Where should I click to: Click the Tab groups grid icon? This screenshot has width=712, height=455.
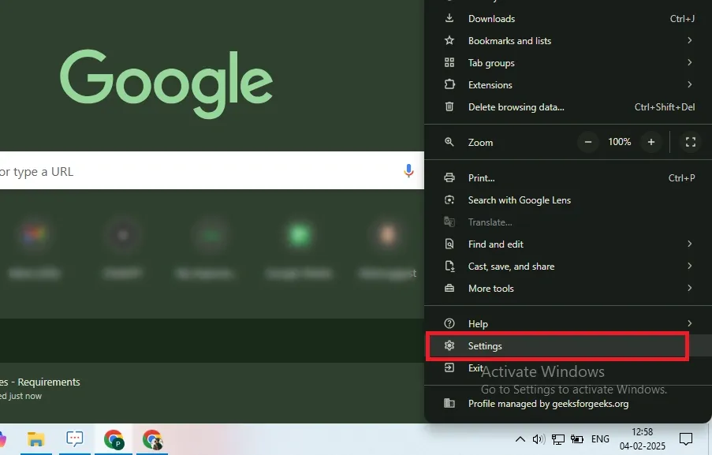[449, 62]
